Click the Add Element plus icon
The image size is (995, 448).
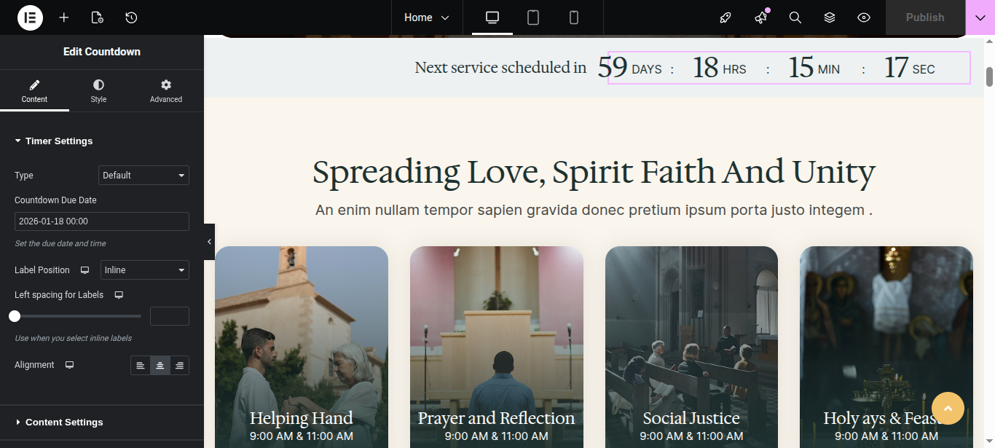pos(64,17)
